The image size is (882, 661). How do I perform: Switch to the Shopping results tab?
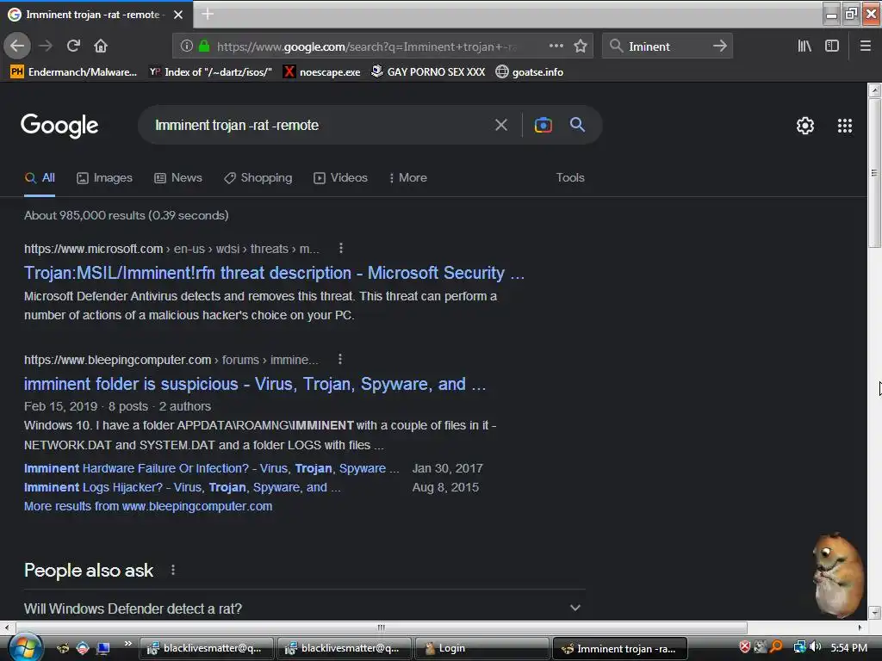[x=258, y=177]
